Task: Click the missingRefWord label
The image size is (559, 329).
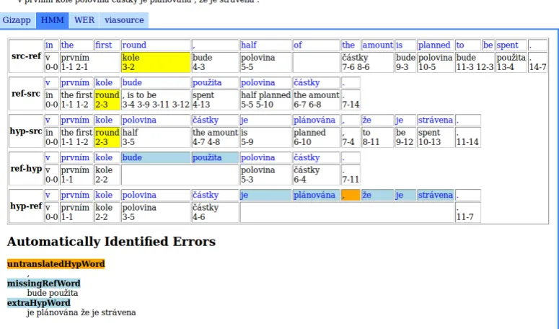Action: point(44,284)
